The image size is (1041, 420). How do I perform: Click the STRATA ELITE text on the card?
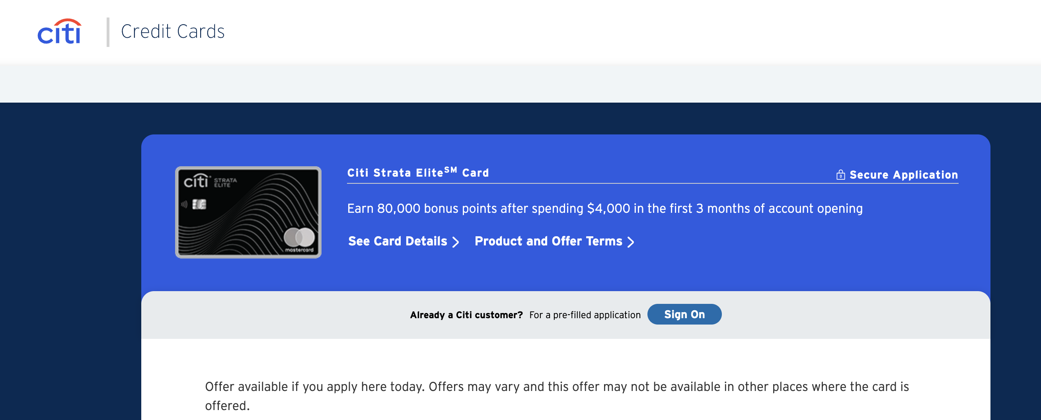point(225,183)
